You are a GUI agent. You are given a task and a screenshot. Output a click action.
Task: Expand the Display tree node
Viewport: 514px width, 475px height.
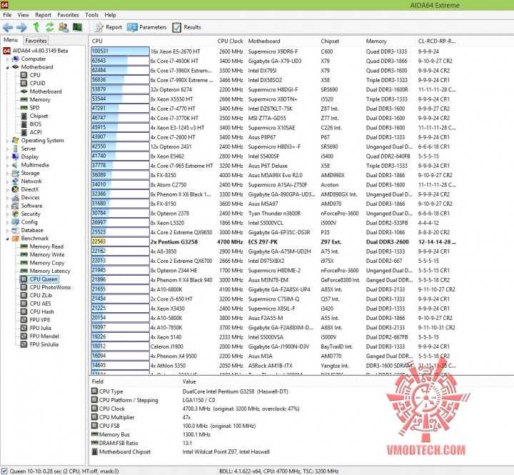pyautogui.click(x=7, y=157)
